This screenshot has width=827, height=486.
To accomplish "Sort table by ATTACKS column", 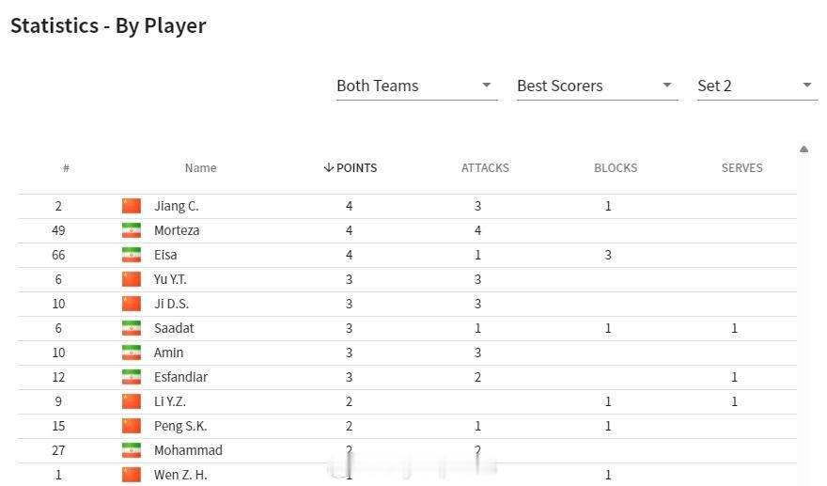I will point(485,168).
